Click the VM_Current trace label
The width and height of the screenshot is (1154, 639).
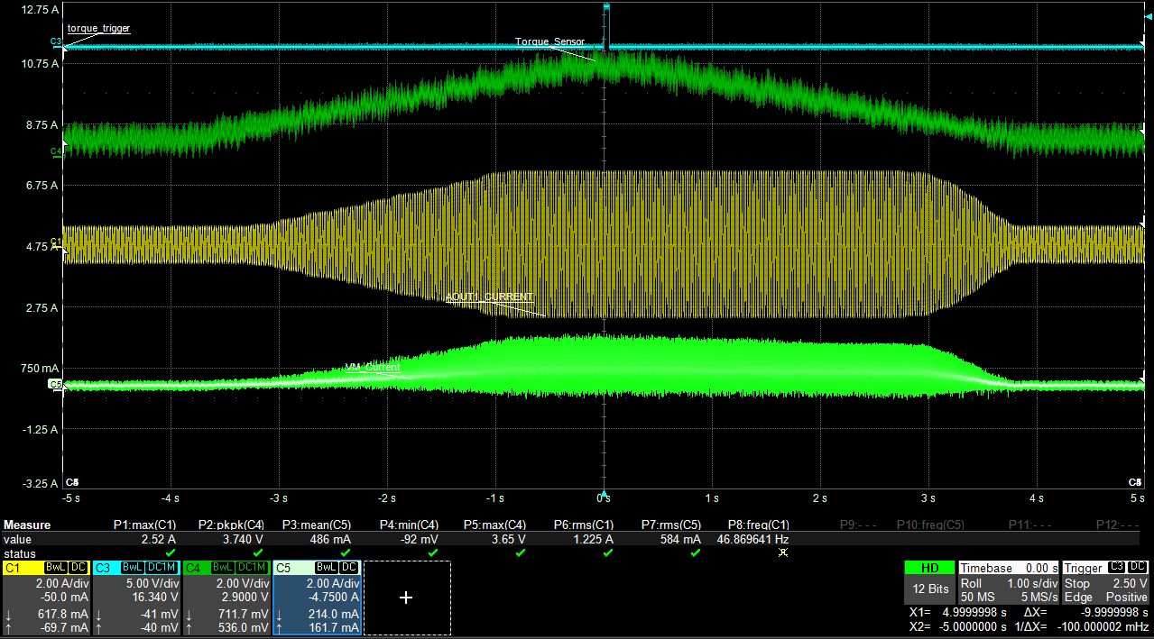pyautogui.click(x=373, y=368)
